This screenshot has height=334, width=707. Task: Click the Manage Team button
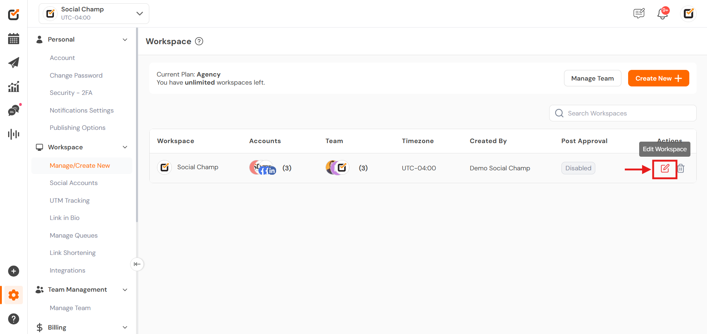pos(592,78)
